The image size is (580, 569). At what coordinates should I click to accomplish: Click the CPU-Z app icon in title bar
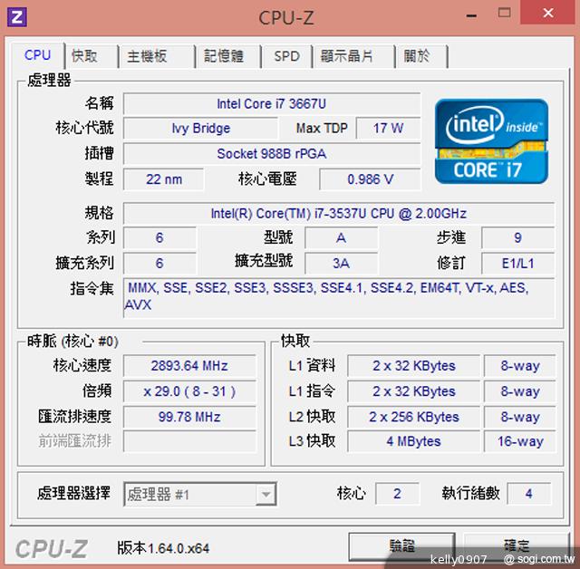[x=17, y=17]
